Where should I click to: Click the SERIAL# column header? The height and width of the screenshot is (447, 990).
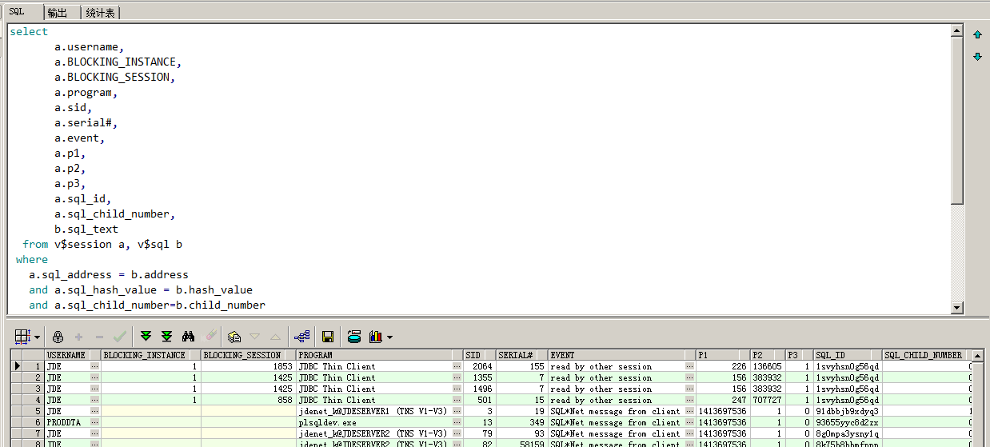(521, 355)
